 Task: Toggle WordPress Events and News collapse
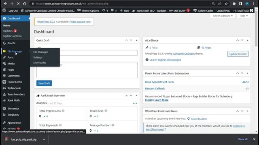click(x=247, y=111)
